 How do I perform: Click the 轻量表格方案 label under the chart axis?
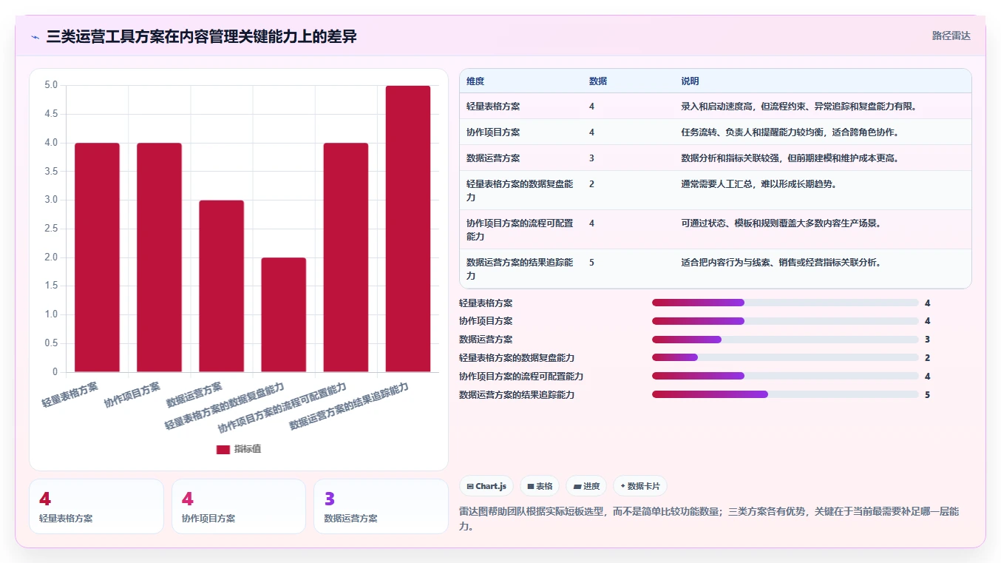pos(70,395)
